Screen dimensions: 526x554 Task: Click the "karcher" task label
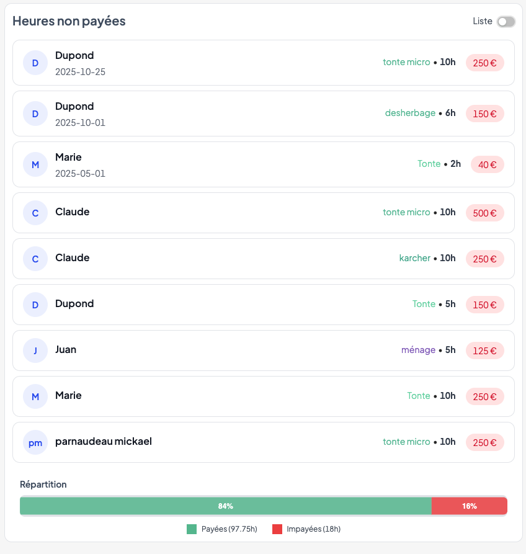[414, 258]
